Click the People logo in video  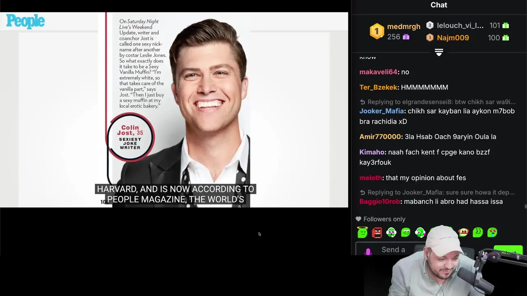pyautogui.click(x=26, y=21)
